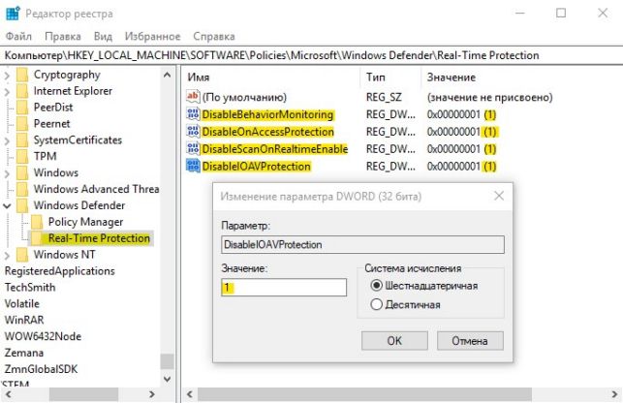Close the DWORD edit dialog with X
Image resolution: width=623 pixels, height=403 pixels.
click(499, 196)
